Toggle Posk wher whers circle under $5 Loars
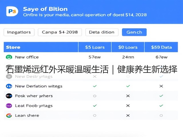 (95, 96)
